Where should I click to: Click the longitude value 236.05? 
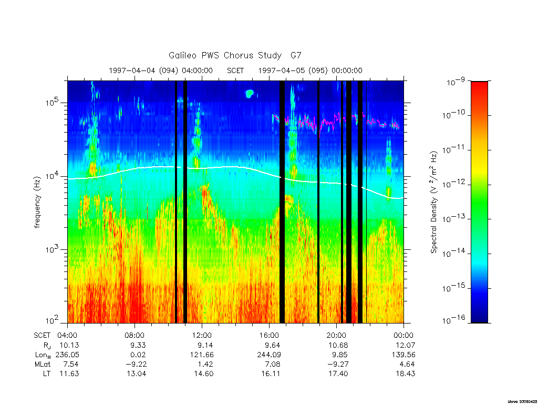pos(67,355)
